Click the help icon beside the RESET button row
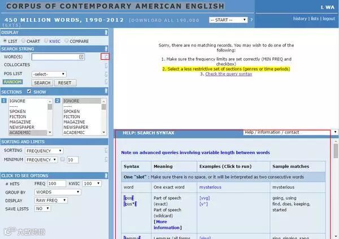339x239 pixels. tap(106, 82)
